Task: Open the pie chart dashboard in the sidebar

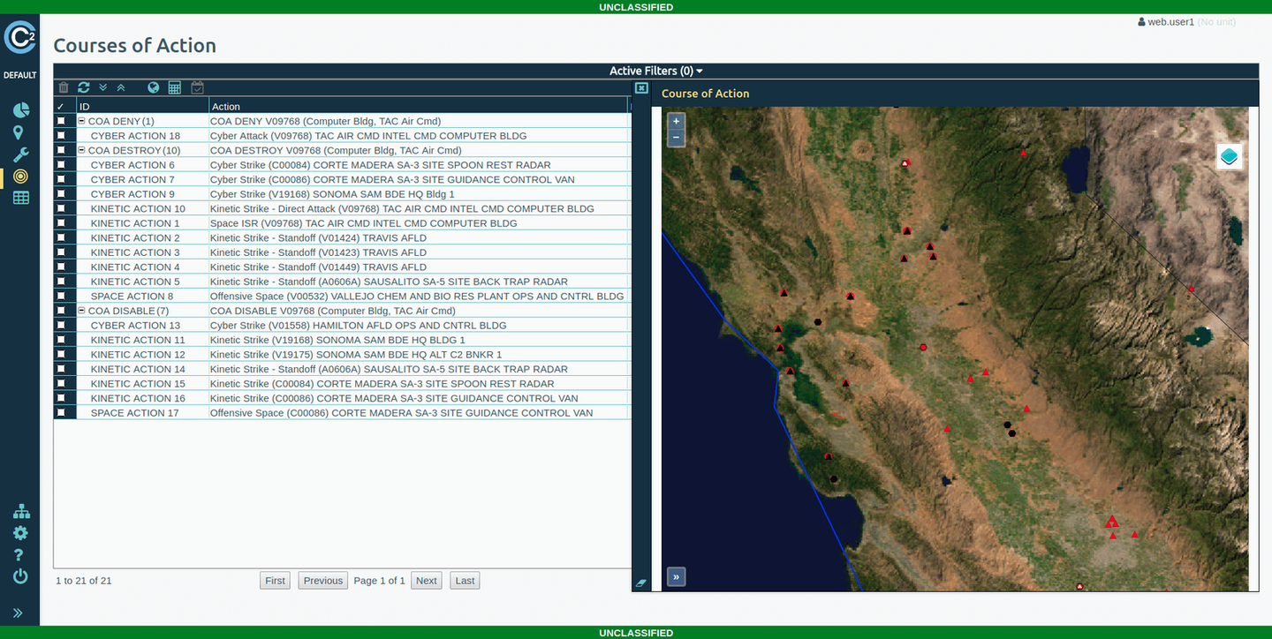Action: click(20, 110)
